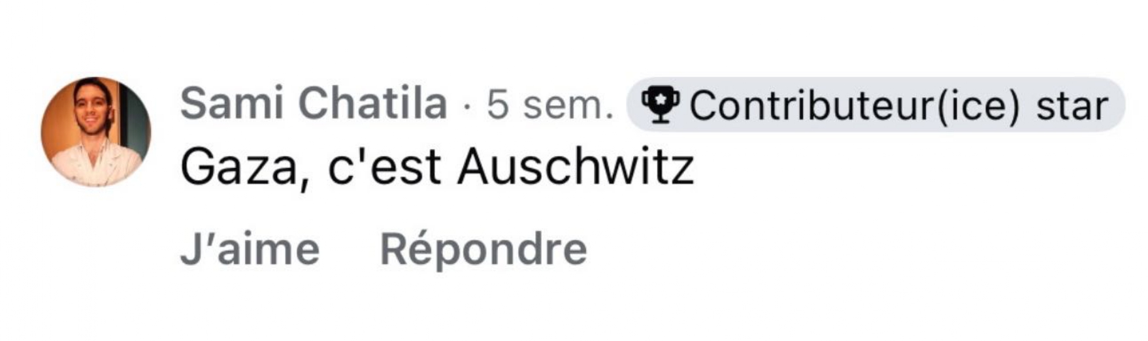Image resolution: width=1148 pixels, height=341 pixels.
Task: Open Sami Chatila's profile picture
Action: point(96,132)
